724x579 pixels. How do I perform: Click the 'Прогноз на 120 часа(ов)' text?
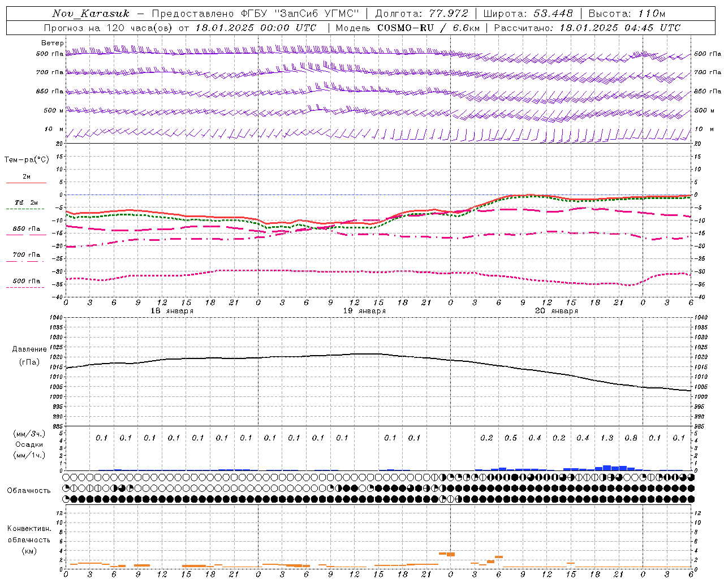[x=108, y=28]
